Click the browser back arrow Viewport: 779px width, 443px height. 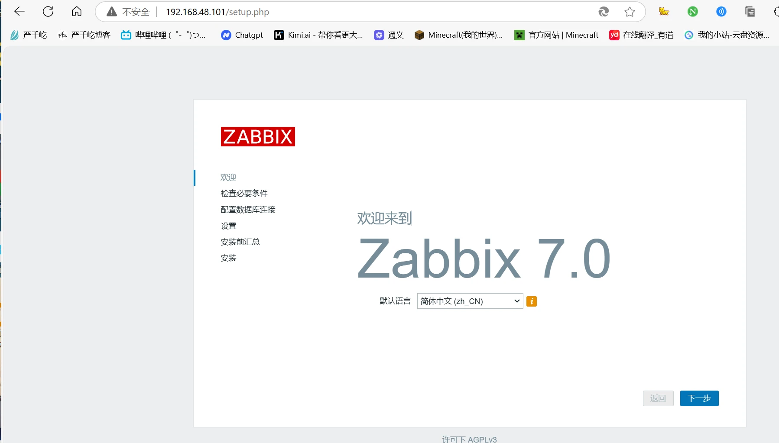click(19, 12)
